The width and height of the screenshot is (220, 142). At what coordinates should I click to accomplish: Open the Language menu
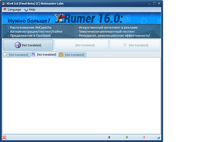pos(12,10)
